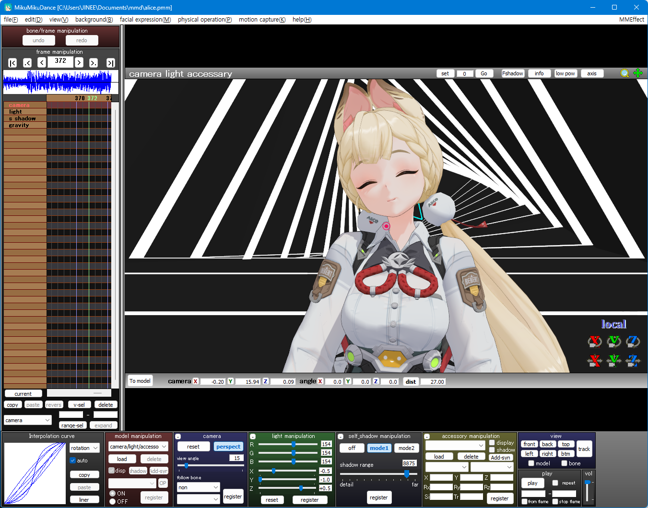This screenshot has height=508, width=648.
Task: Adjust the vol volume slider
Action: pyautogui.click(x=588, y=491)
